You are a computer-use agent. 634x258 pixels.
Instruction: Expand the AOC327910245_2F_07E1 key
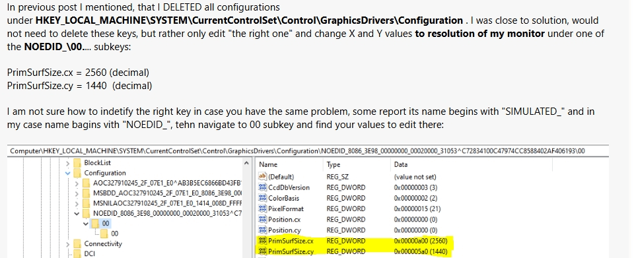(x=77, y=183)
